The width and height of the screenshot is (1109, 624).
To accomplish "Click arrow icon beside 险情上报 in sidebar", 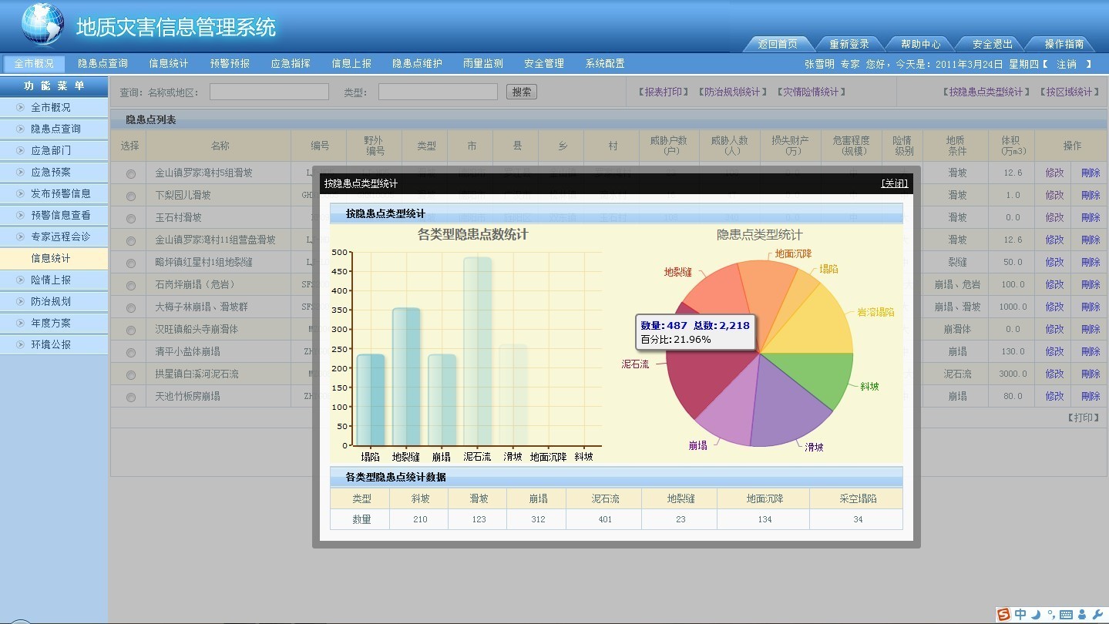I will pyautogui.click(x=20, y=280).
